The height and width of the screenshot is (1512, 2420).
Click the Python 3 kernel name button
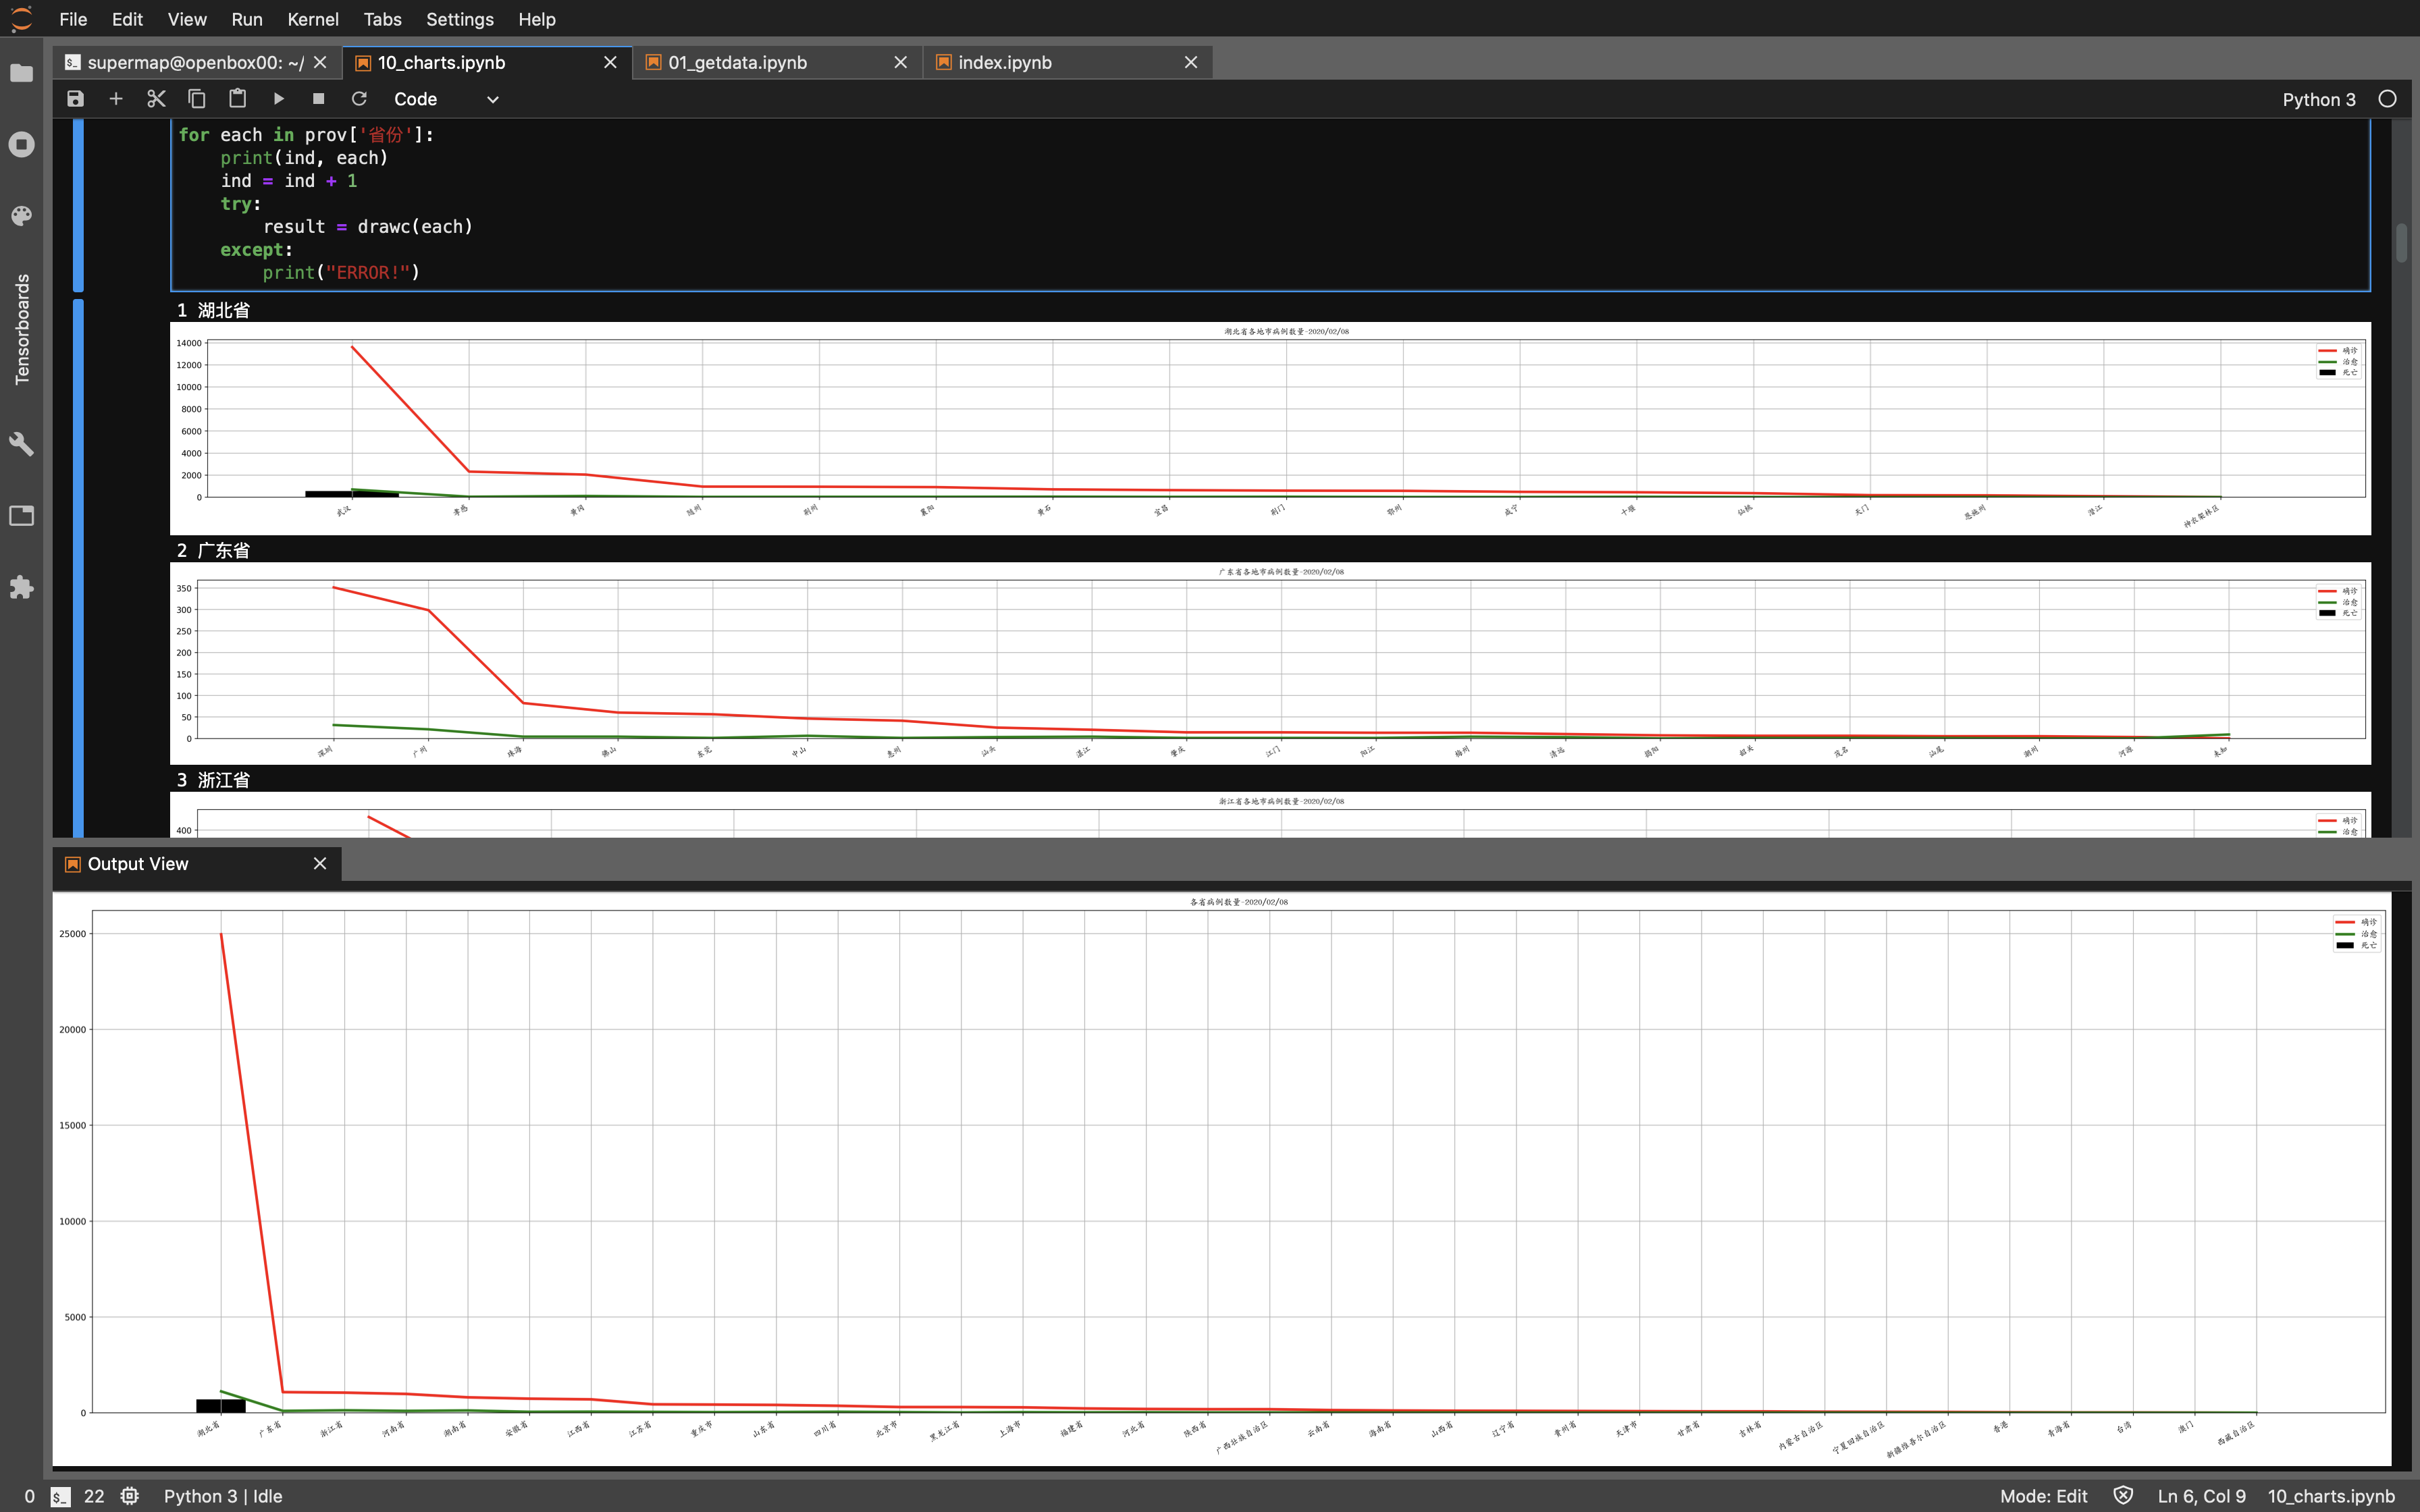pyautogui.click(x=2318, y=99)
